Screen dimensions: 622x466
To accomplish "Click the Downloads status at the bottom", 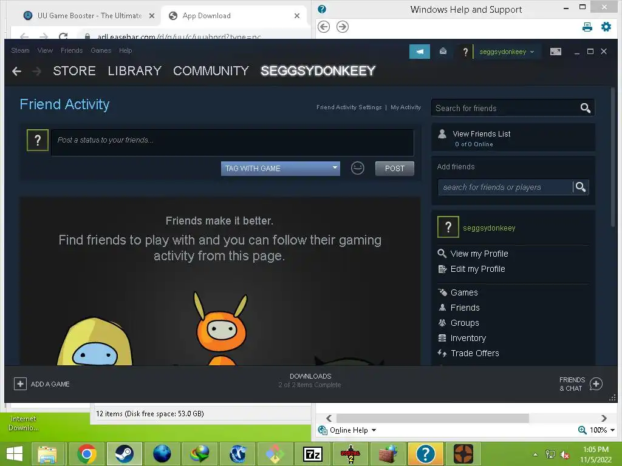I will pyautogui.click(x=310, y=380).
